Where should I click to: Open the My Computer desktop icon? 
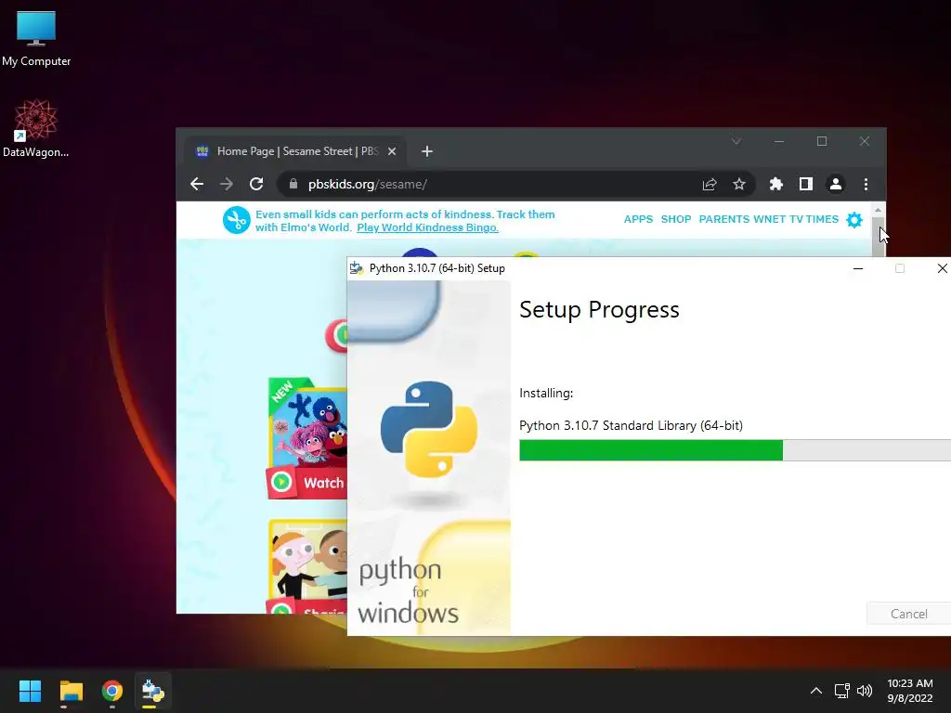tap(36, 38)
